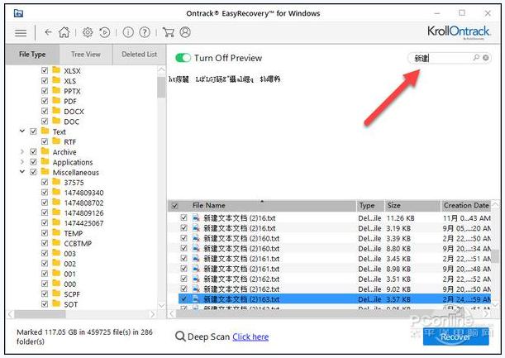Clear the search box with the X icon
This screenshot has width=505, height=358.
486,58
